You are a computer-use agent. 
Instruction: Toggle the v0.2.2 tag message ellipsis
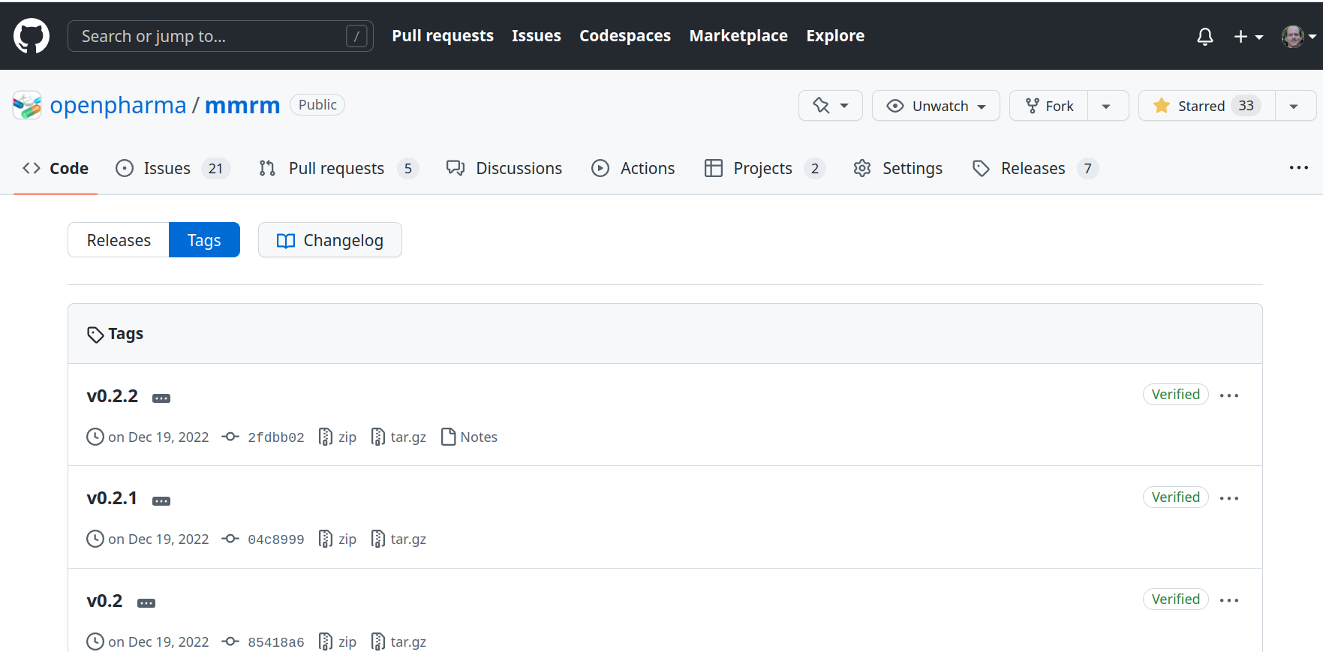tap(161, 398)
